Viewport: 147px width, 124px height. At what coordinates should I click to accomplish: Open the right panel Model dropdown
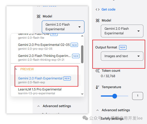click(122, 31)
